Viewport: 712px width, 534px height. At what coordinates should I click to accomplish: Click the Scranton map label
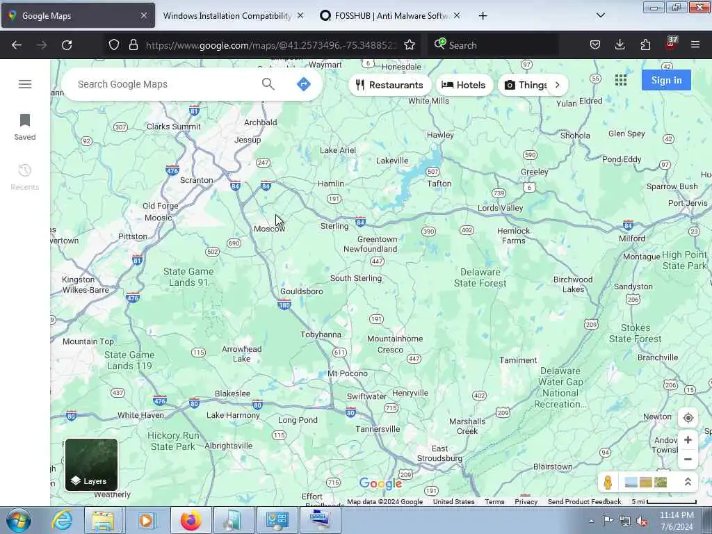[x=196, y=180]
